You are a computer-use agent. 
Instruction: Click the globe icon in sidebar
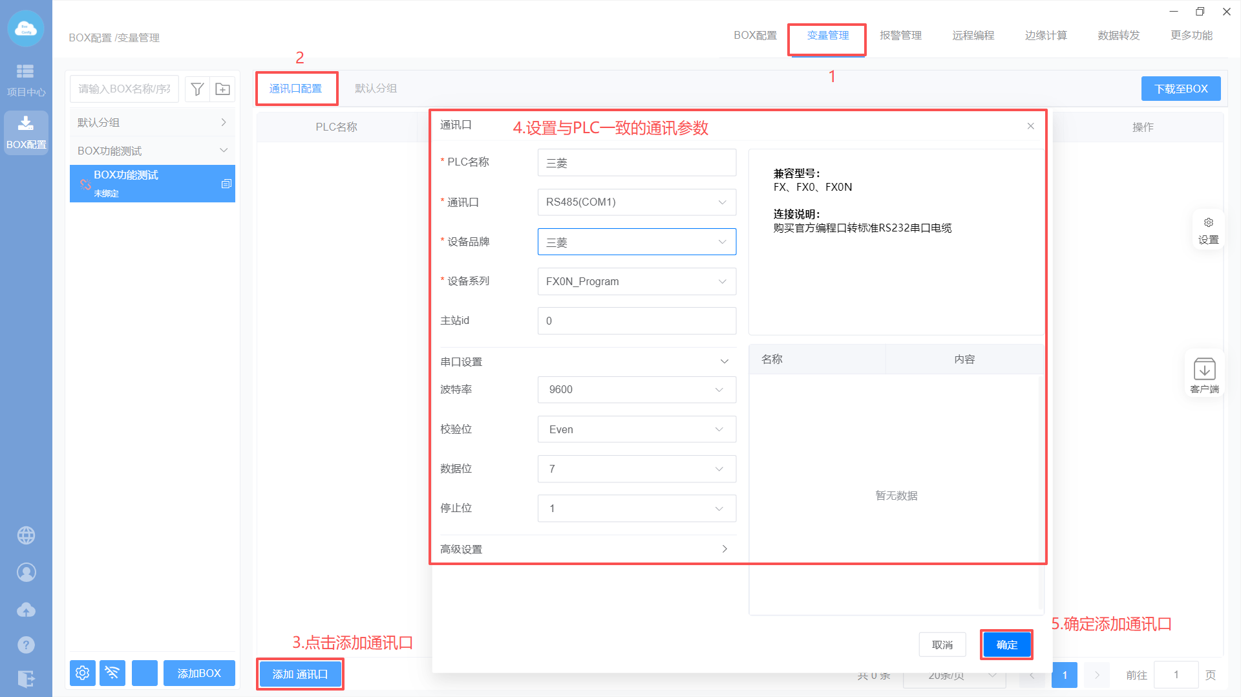coord(26,535)
